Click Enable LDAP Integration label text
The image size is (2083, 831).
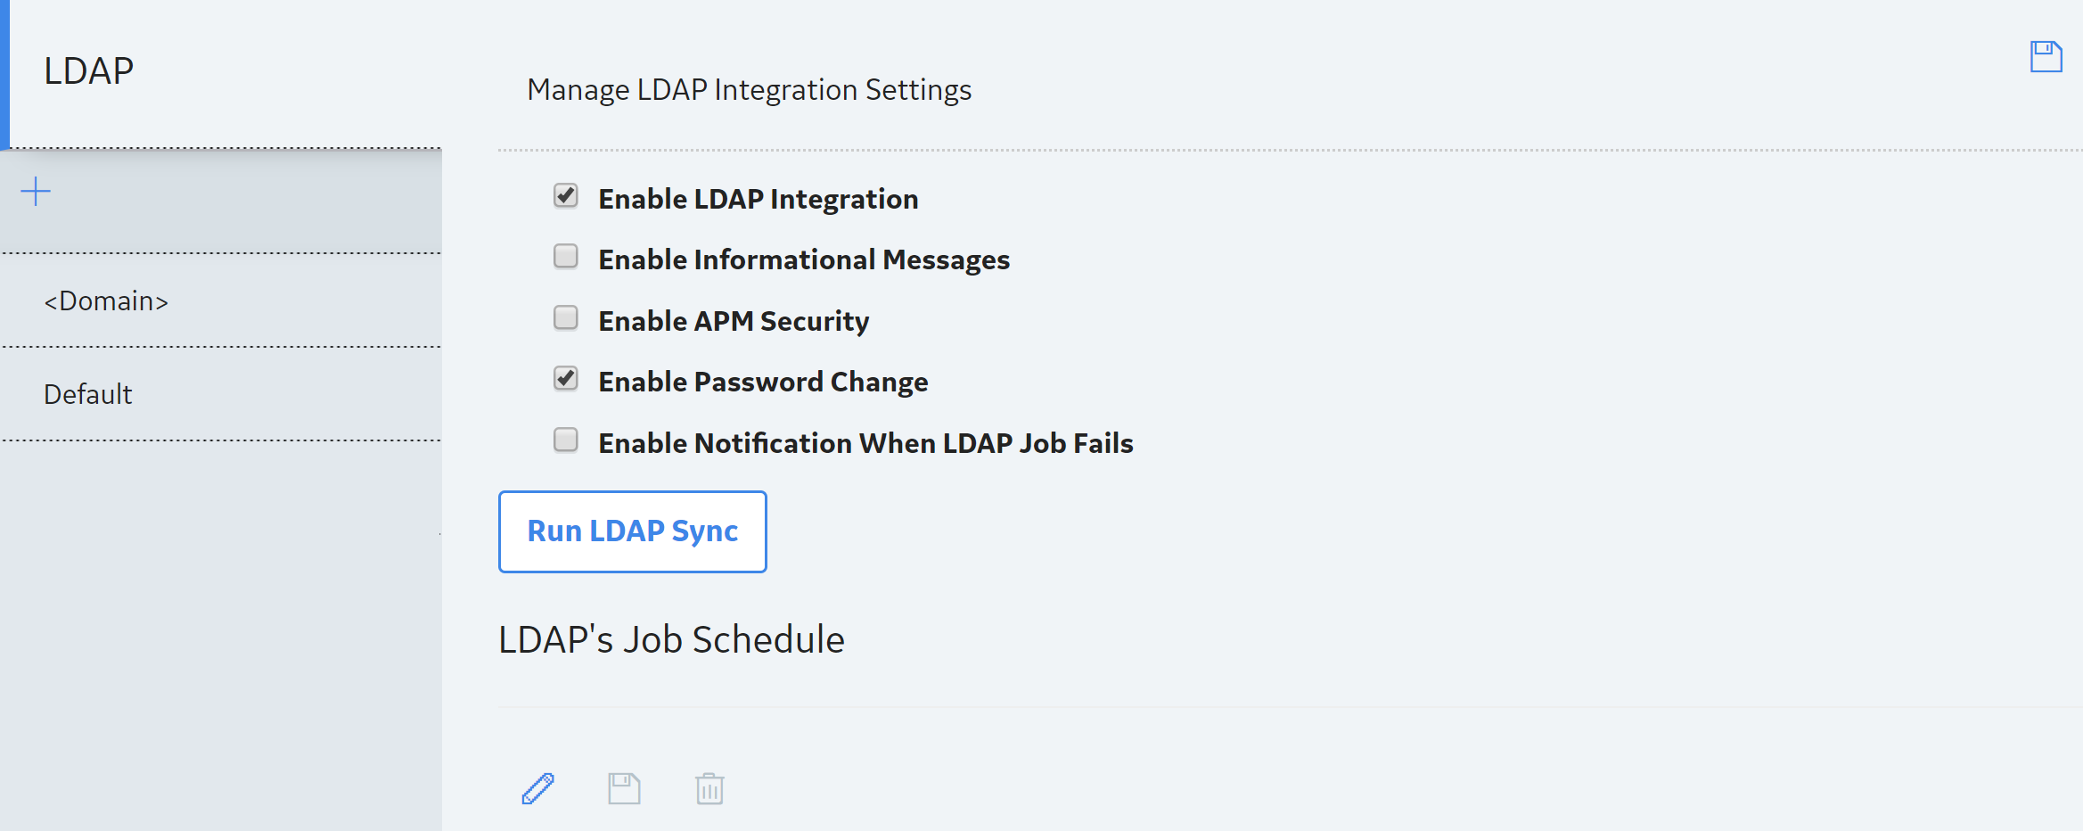pos(759,199)
